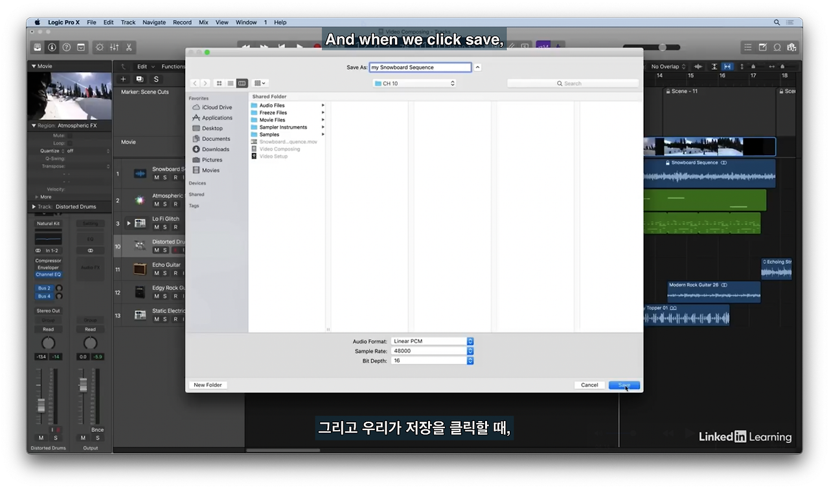The width and height of the screenshot is (829, 489).
Task: Open Smart Controls dial button
Action: tap(99, 47)
